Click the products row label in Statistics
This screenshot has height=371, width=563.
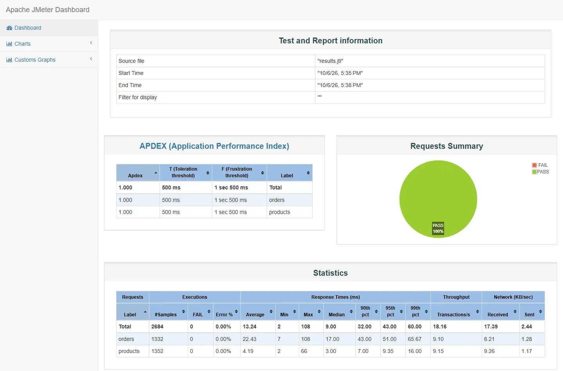point(129,351)
